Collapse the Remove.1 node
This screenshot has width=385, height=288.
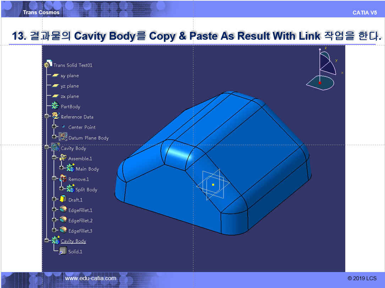click(x=54, y=178)
